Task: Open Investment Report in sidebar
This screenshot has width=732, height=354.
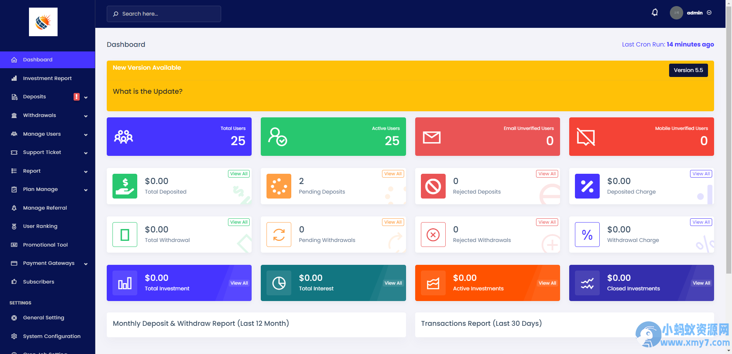Action: point(48,78)
